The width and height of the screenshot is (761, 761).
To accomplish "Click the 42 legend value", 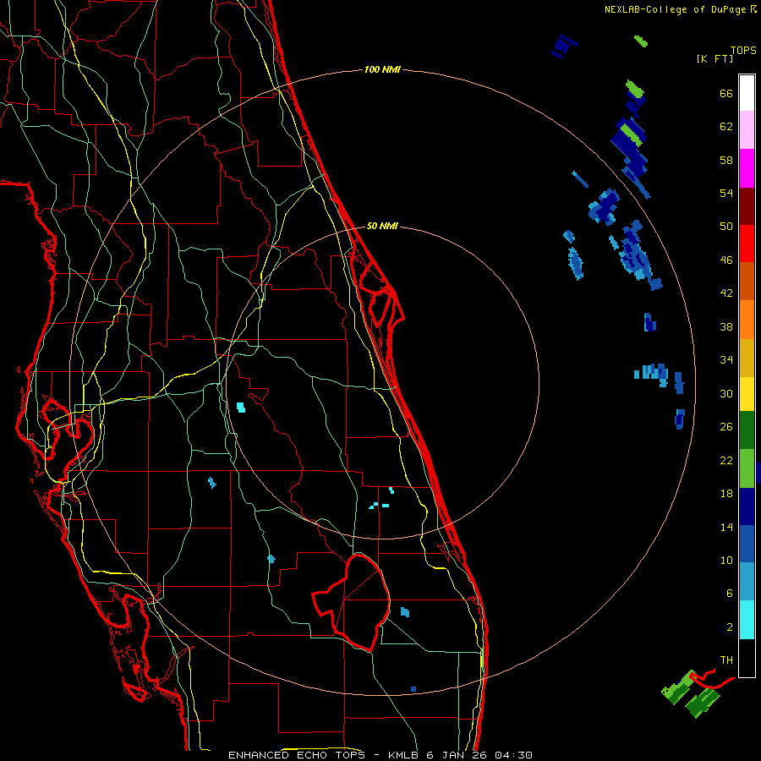I will 726,293.
